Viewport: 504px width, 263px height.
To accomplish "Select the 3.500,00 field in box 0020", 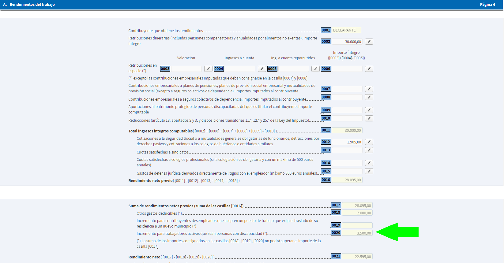I will (x=357, y=233).
